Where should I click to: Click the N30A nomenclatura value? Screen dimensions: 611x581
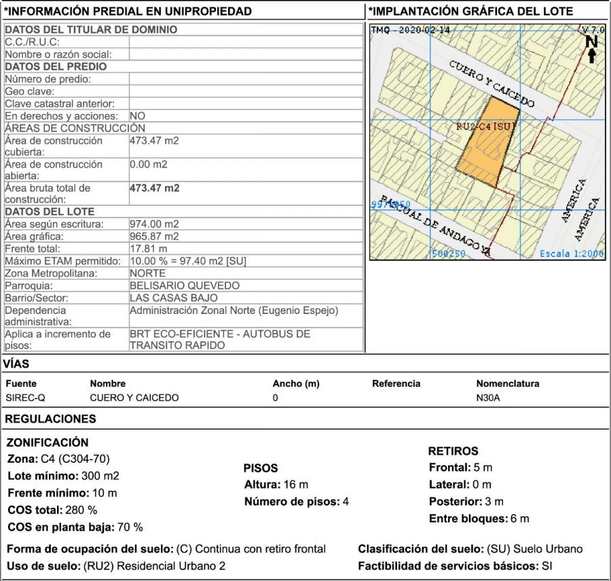pos(488,398)
